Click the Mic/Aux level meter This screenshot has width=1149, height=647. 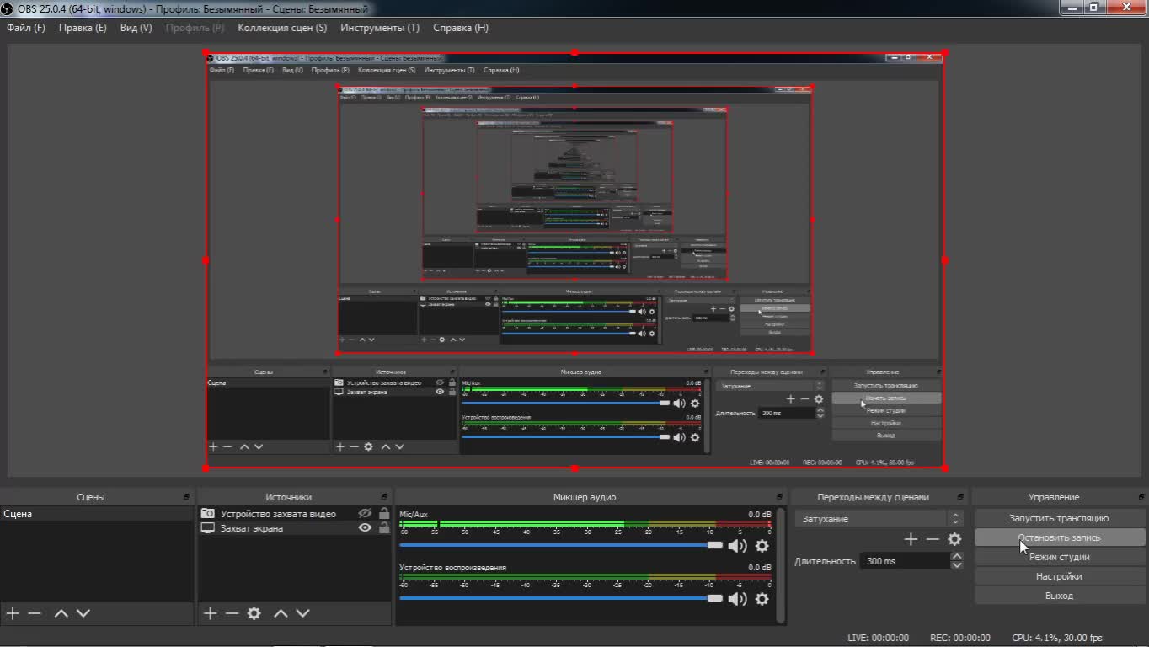click(x=585, y=524)
